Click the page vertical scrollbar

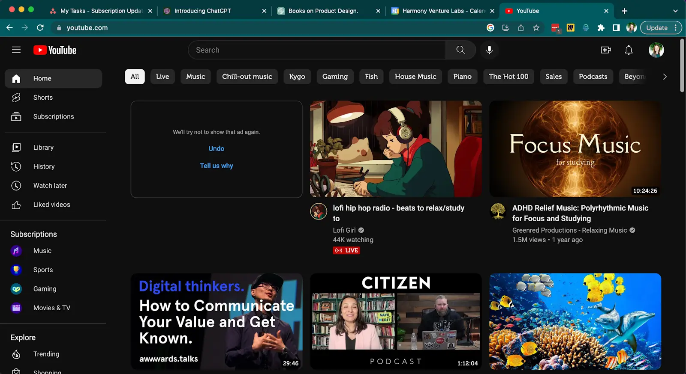click(682, 65)
